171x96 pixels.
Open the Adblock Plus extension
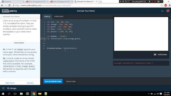click(x=166, y=5)
